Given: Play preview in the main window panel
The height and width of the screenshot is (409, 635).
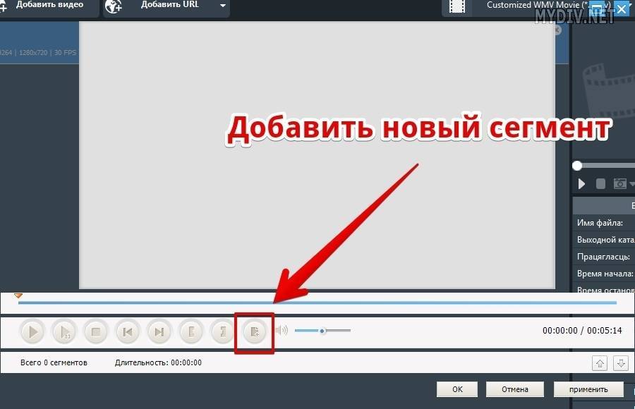Looking at the screenshot, I should [x=581, y=184].
